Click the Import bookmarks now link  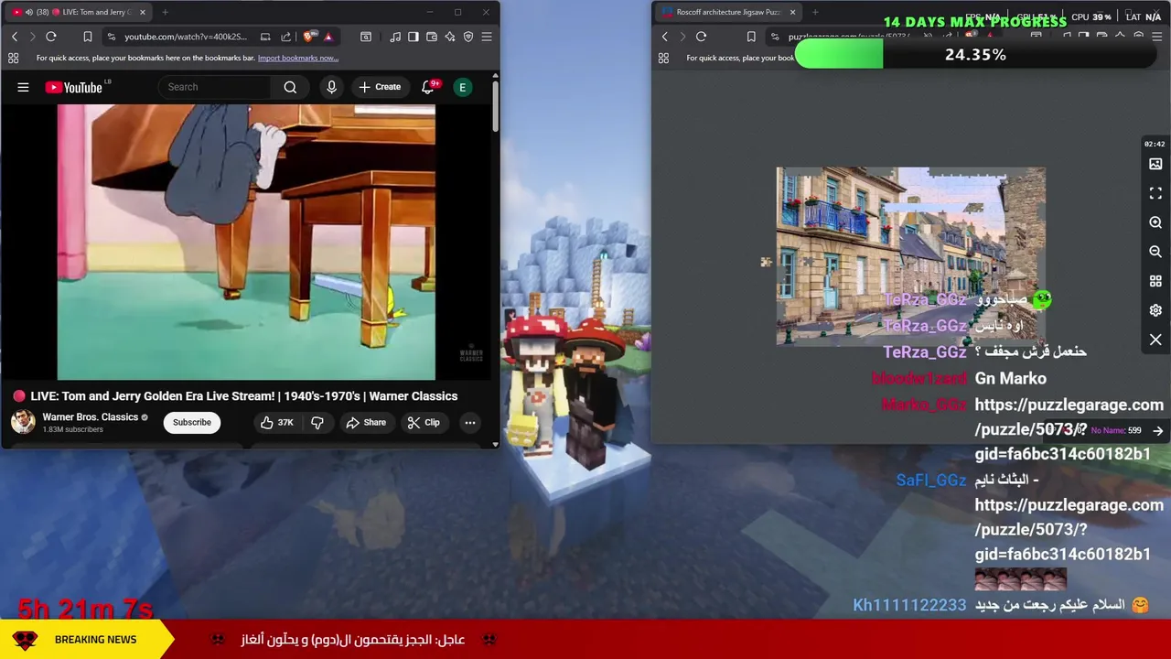point(298,58)
